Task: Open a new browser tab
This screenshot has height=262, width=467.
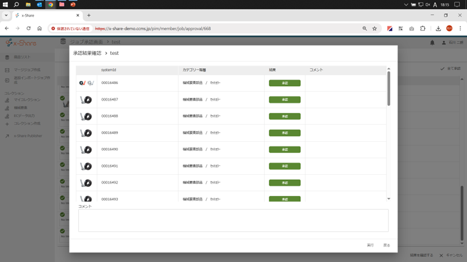Action: pyautogui.click(x=89, y=16)
